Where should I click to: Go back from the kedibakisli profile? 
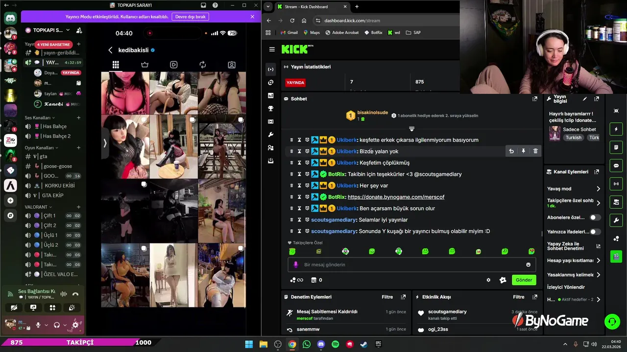point(110,50)
